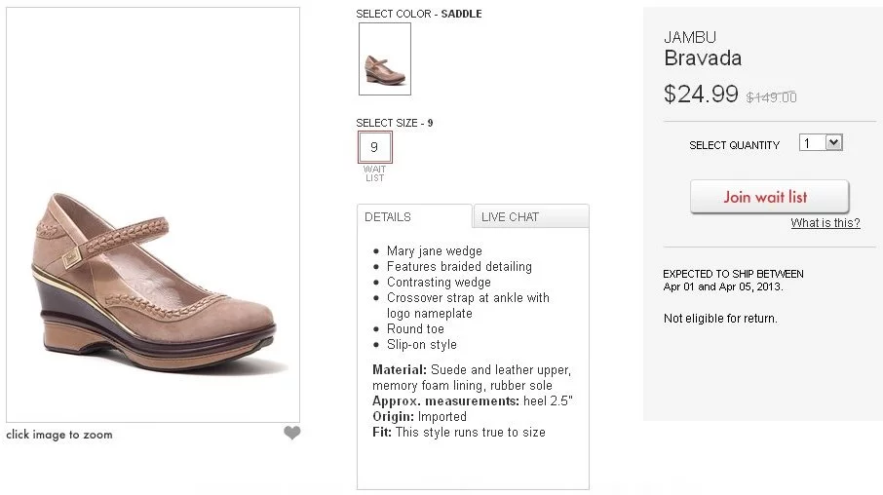883x495 pixels.
Task: Choose size 9 box
Action: point(374,147)
